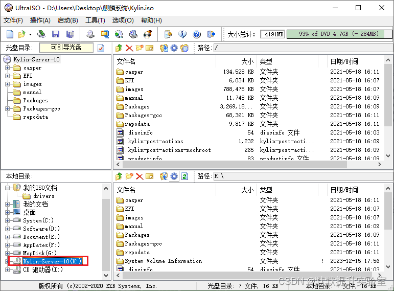Click the Exit door icon

212,34
